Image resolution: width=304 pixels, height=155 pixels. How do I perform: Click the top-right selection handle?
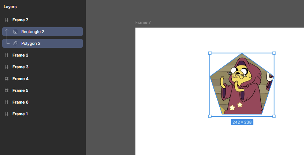(274, 53)
